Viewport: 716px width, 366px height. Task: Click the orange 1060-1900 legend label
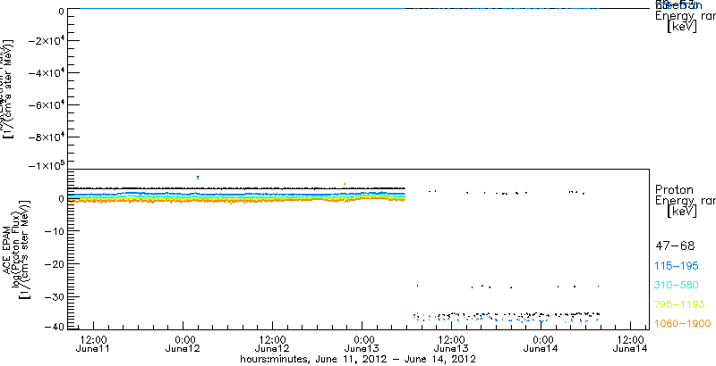point(683,324)
